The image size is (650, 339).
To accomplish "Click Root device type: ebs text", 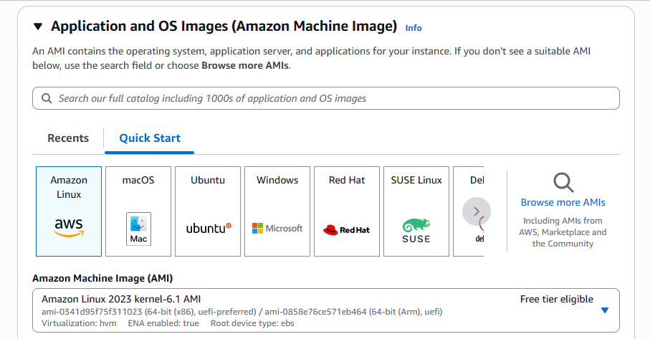I will point(252,323).
